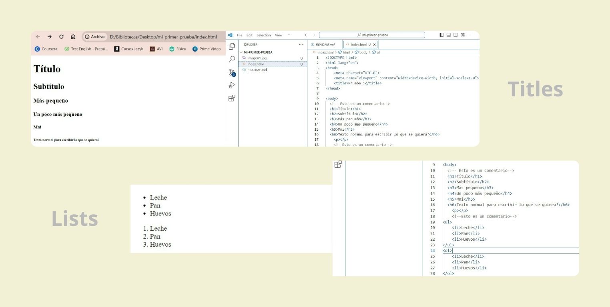The image size is (610, 307).
Task: Click the <html lang="en"> code line
Action: point(342,63)
